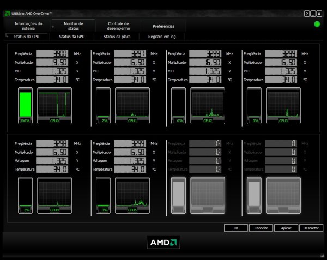This screenshot has width=327, height=260.
Task: Click the CPU0 temperature value 34.0
Action: pos(52,80)
